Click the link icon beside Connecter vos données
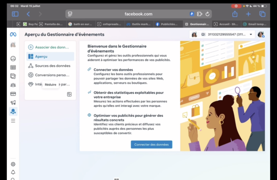277x180 pixels. 89,69
